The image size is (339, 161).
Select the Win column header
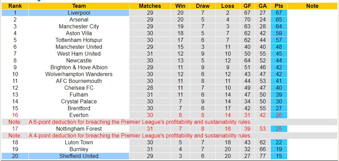180,6
